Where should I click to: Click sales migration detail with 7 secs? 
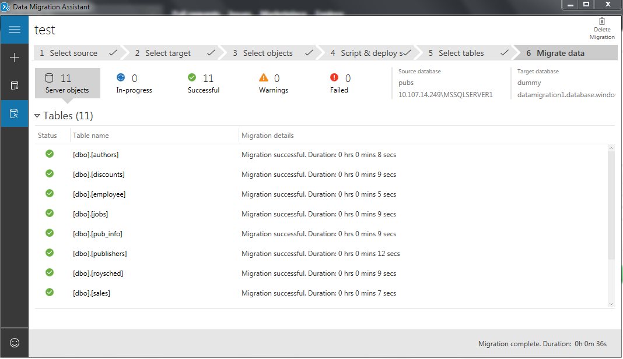pos(318,293)
